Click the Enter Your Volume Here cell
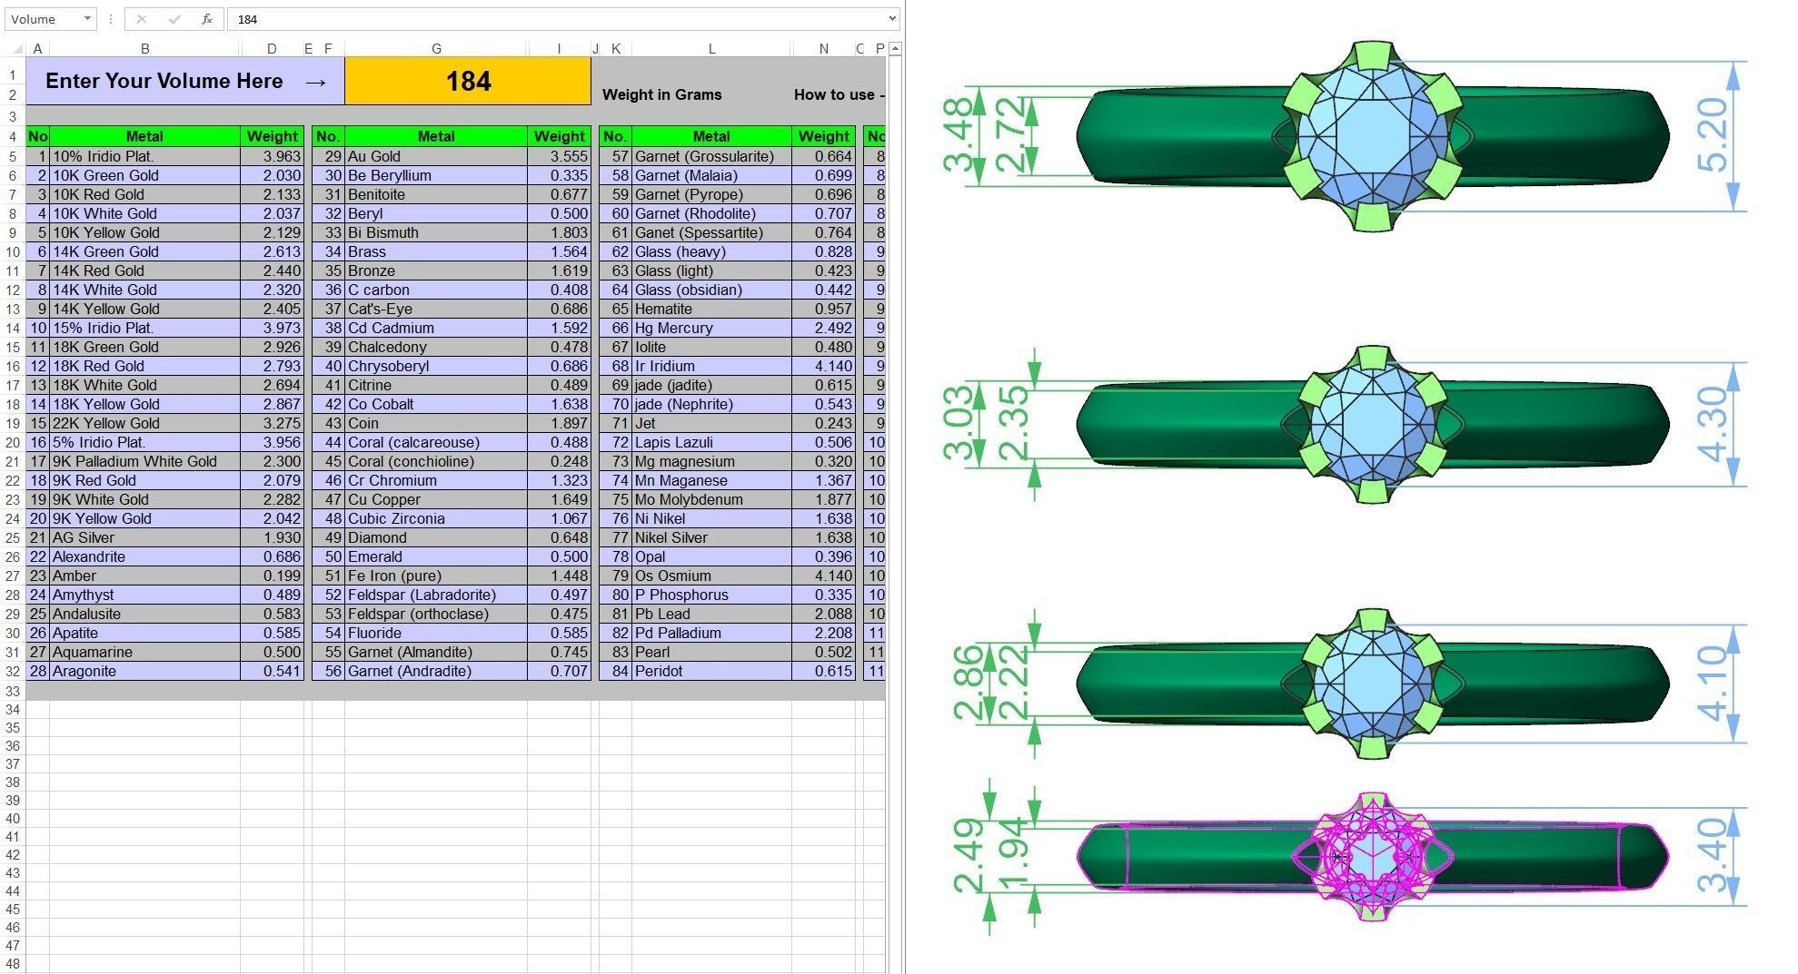Image resolution: width=1798 pixels, height=974 pixels. tap(185, 81)
